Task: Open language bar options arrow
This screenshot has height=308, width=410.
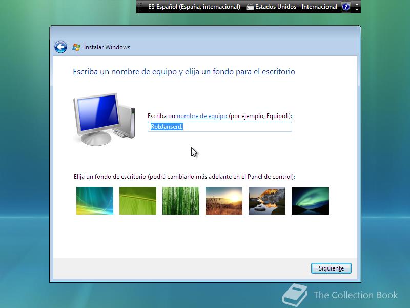Action: (x=357, y=9)
